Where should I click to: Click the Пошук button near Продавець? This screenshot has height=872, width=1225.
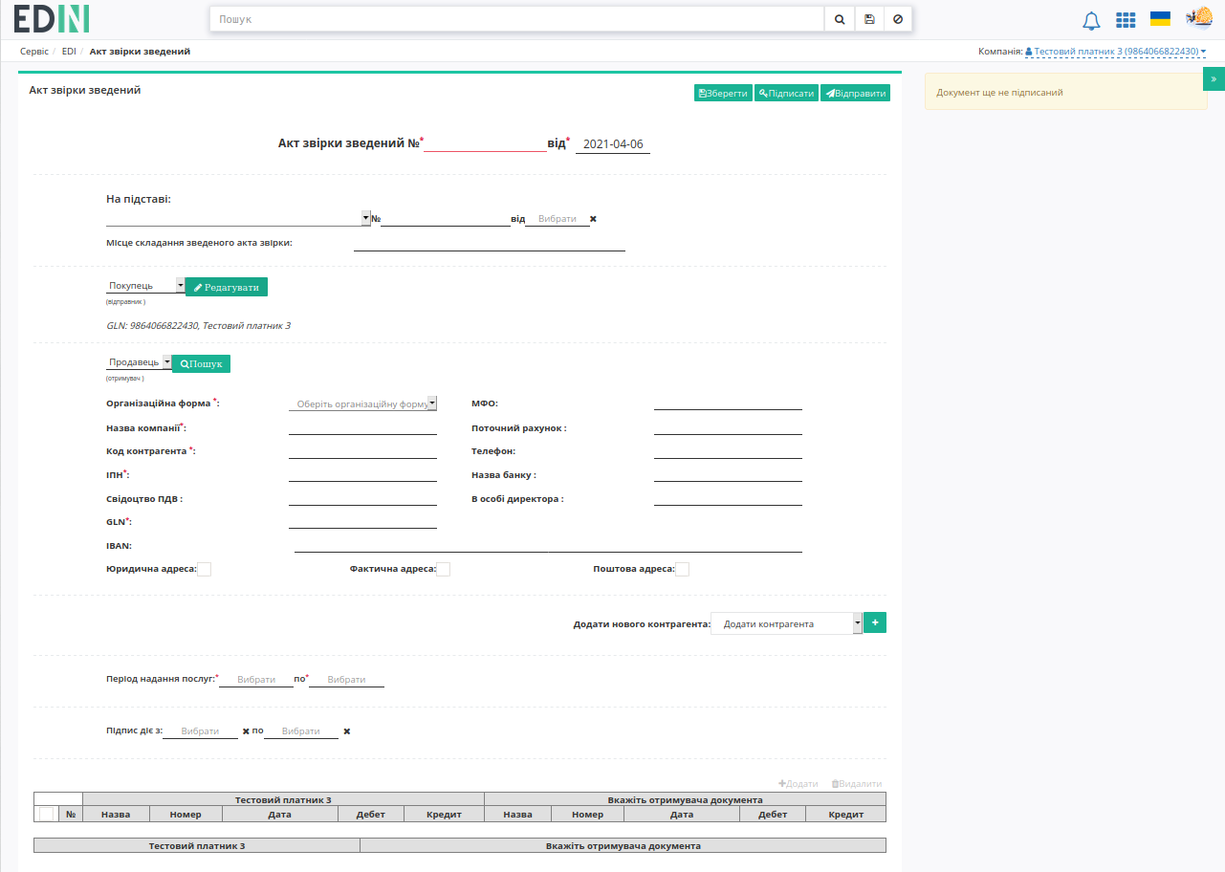[x=201, y=364]
